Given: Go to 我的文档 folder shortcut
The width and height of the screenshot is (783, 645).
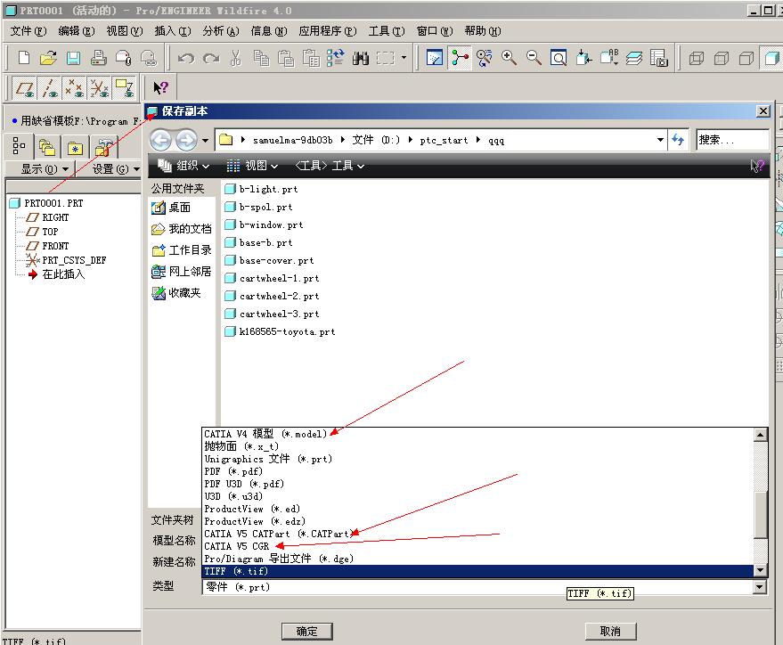Looking at the screenshot, I should coord(181,229).
